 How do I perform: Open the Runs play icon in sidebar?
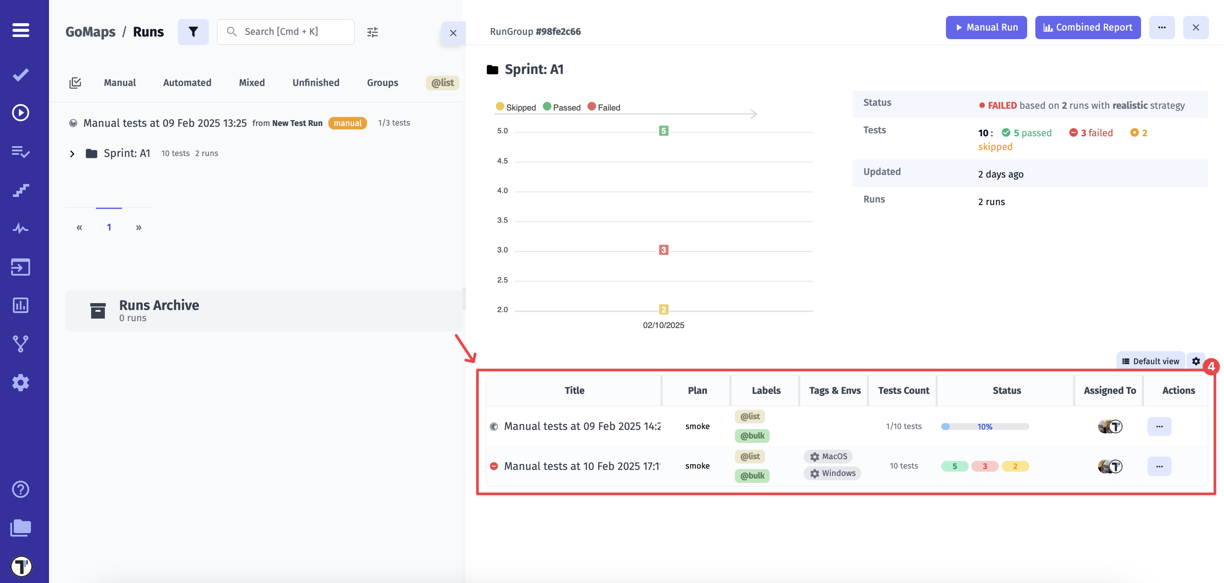pos(21,113)
